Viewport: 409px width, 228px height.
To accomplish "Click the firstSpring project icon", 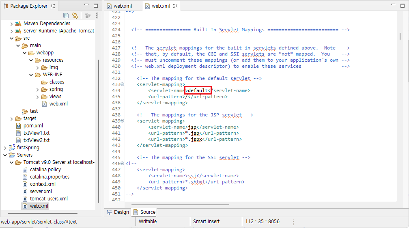I will pos(12,148).
